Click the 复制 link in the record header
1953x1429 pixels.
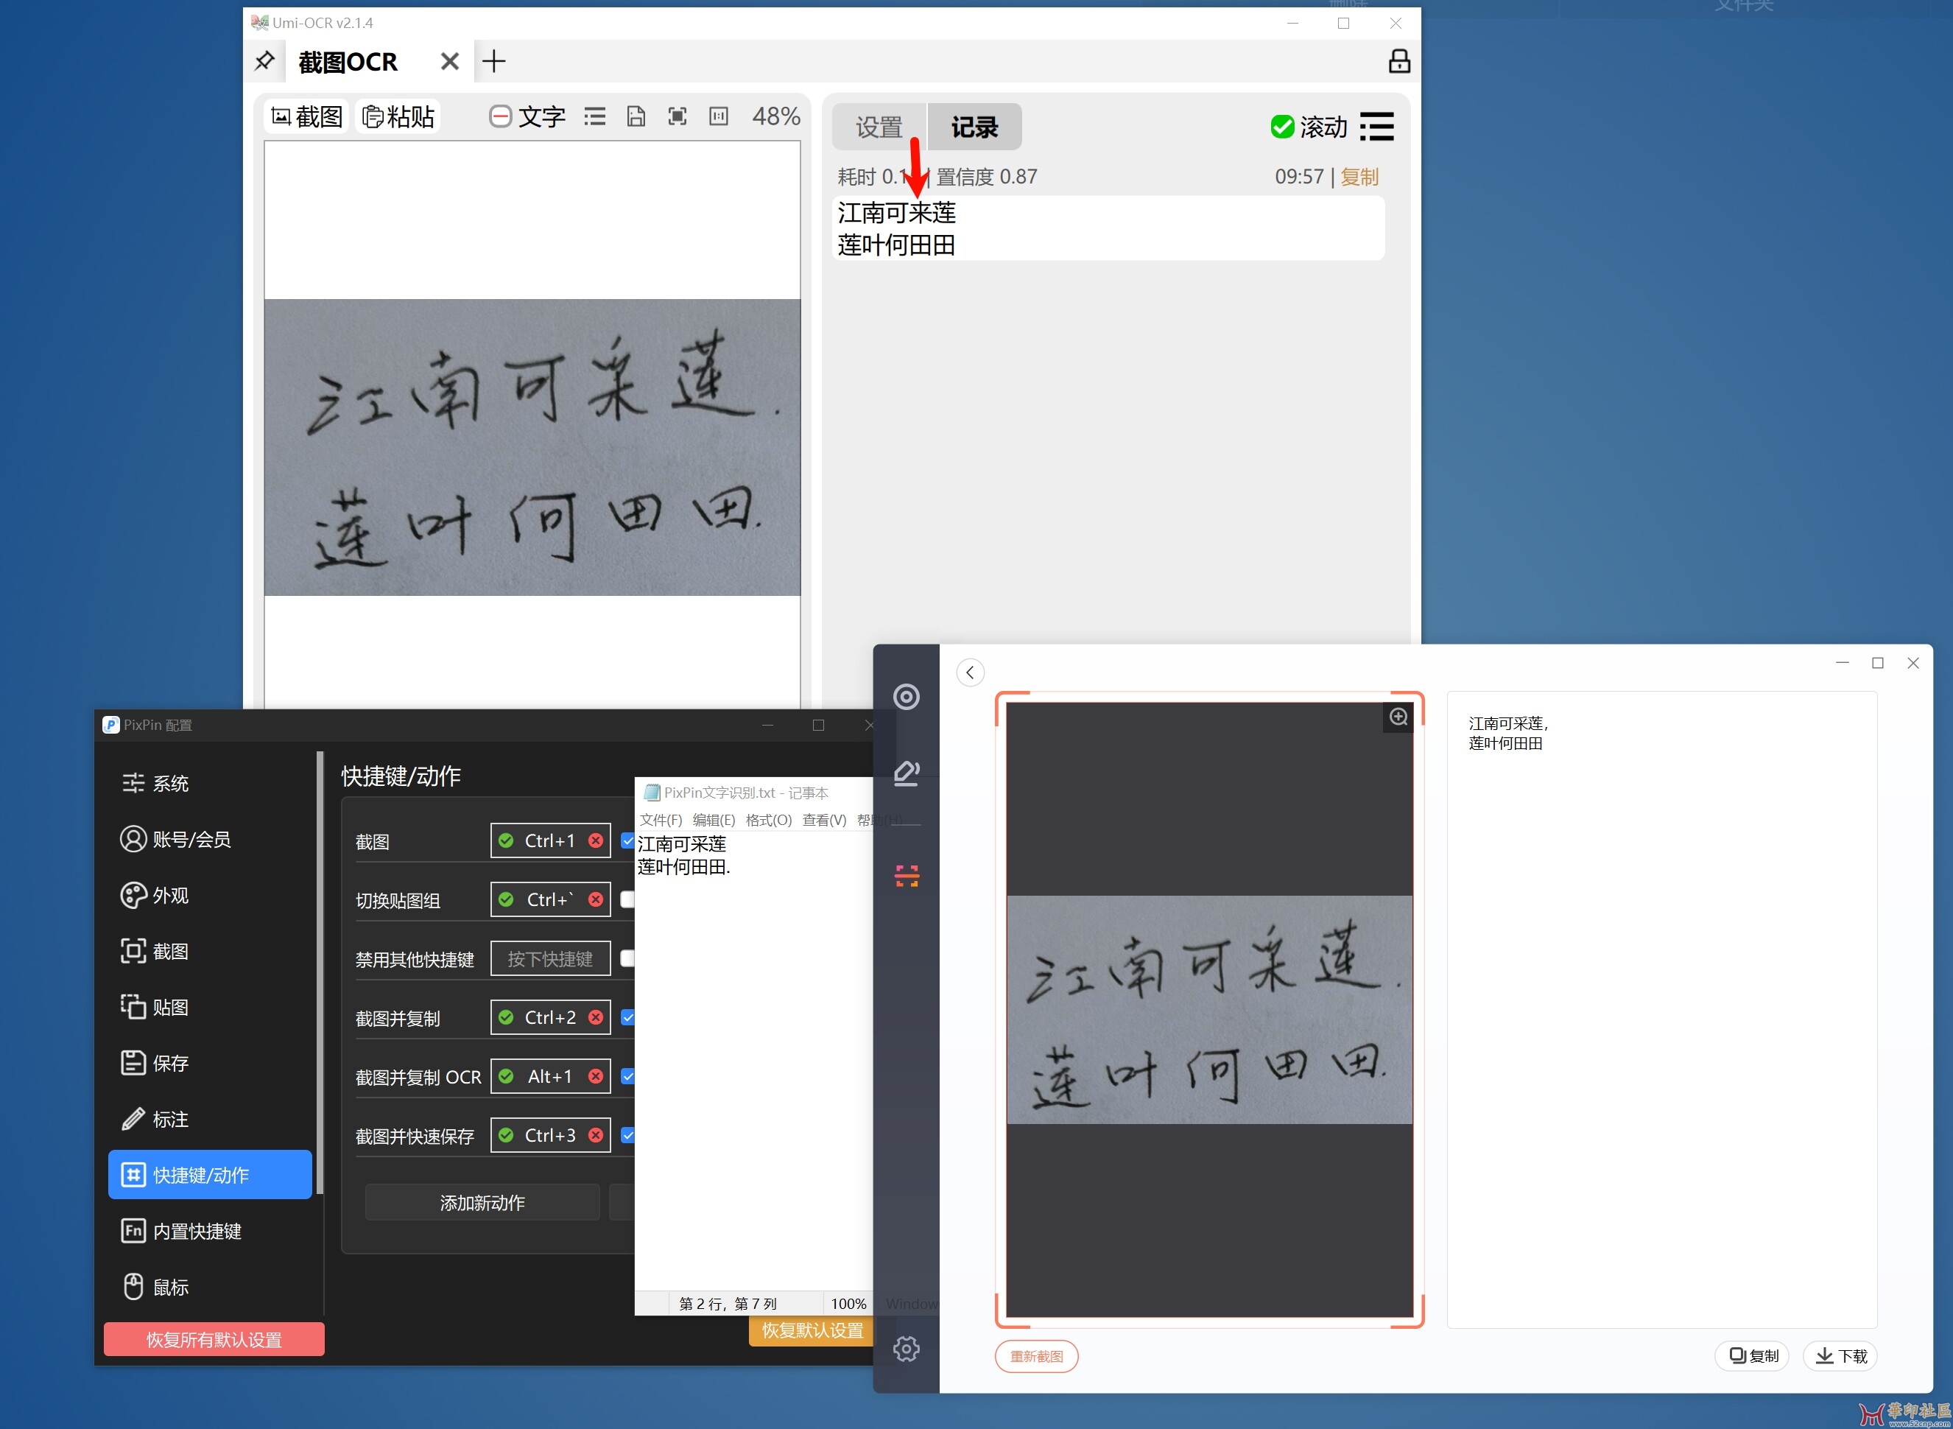point(1359,178)
